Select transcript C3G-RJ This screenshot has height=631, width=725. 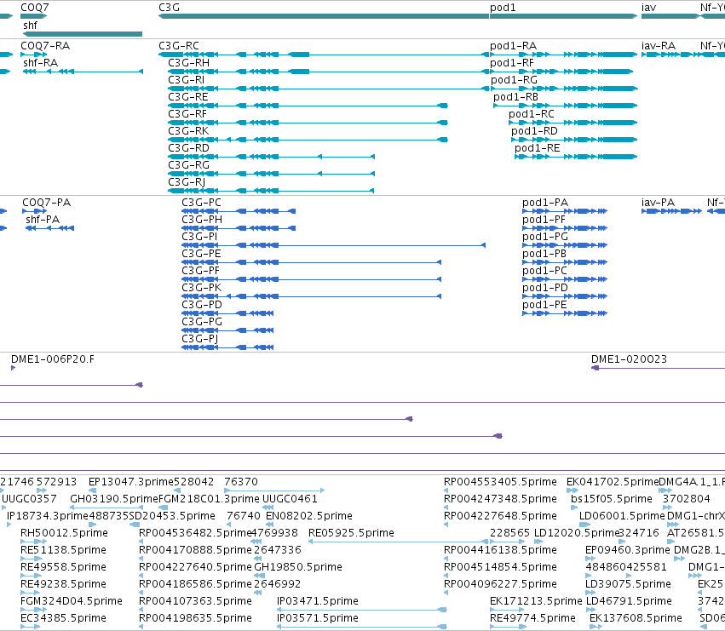187,182
